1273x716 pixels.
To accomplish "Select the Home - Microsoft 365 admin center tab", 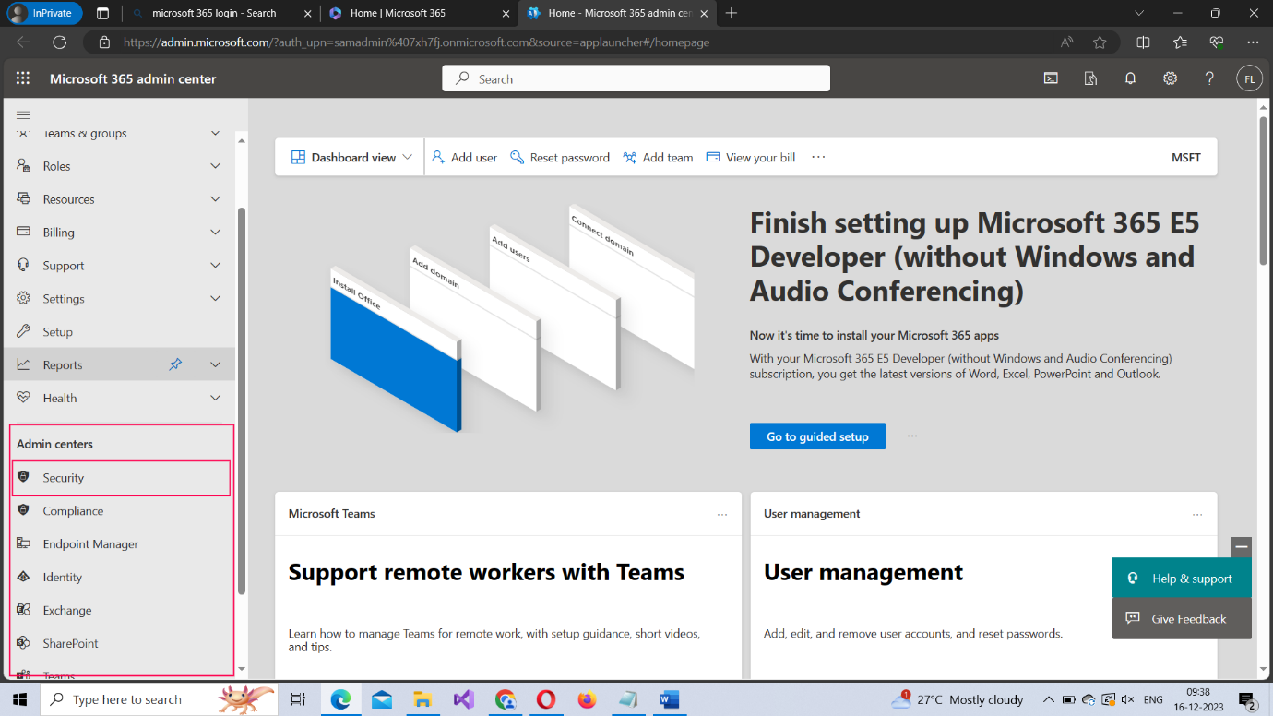I will tap(616, 13).
